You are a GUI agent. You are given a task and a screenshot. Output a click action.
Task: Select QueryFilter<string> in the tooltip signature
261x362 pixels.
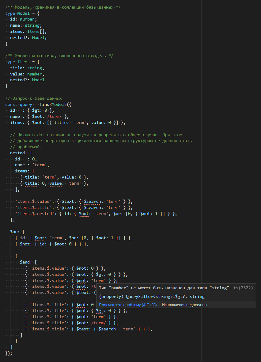point(147,297)
